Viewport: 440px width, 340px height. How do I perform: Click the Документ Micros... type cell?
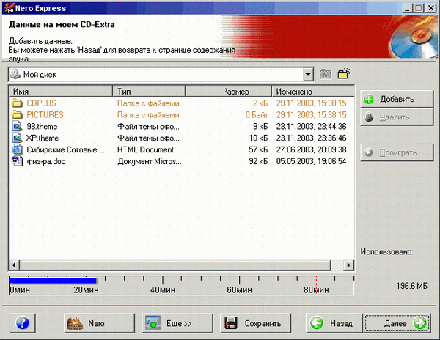[150, 161]
